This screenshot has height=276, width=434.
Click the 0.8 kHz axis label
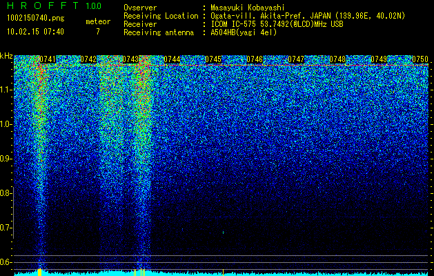click(x=6, y=193)
